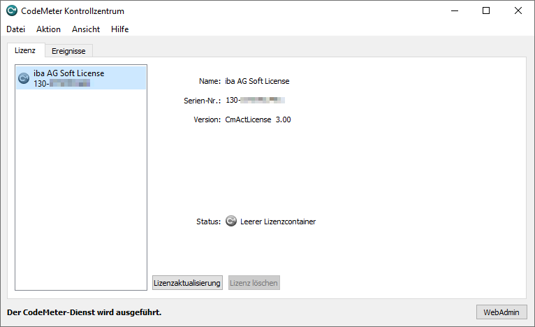
Task: Maximize the CodeMeter Kontrollzentrum window
Action: [x=486, y=10]
